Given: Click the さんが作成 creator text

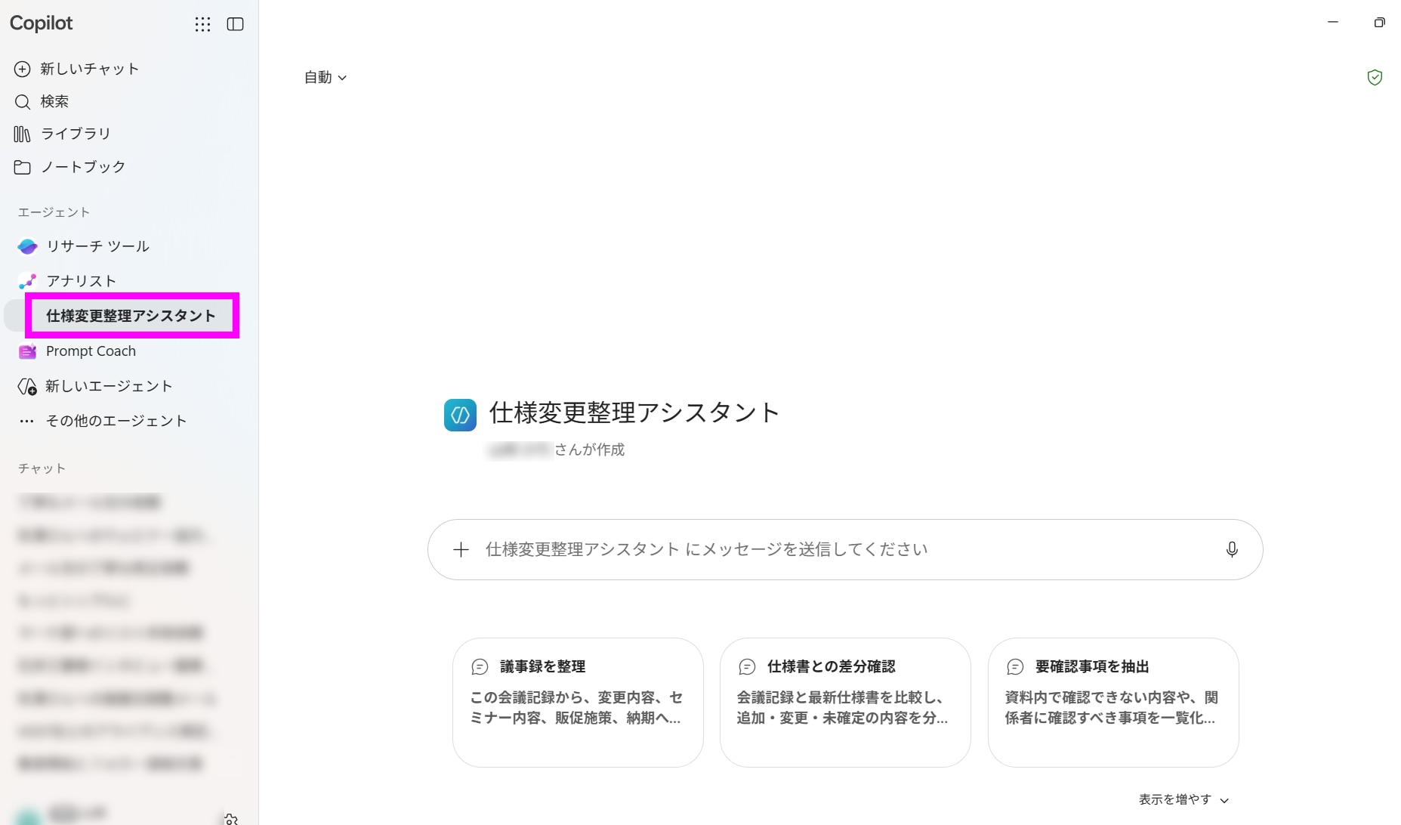Looking at the screenshot, I should point(590,450).
